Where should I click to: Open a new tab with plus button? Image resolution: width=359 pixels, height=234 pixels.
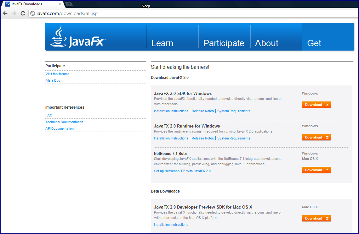(69, 4)
